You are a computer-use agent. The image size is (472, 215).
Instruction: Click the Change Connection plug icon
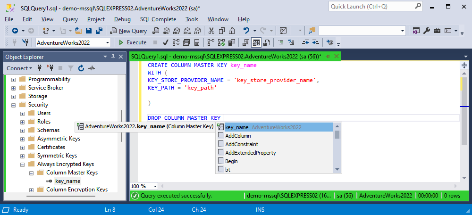click(25, 42)
